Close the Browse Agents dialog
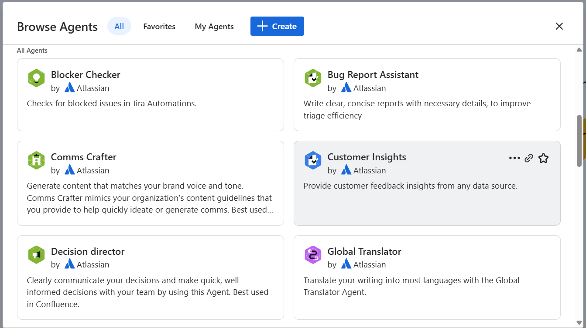The image size is (586, 328). coord(559,26)
